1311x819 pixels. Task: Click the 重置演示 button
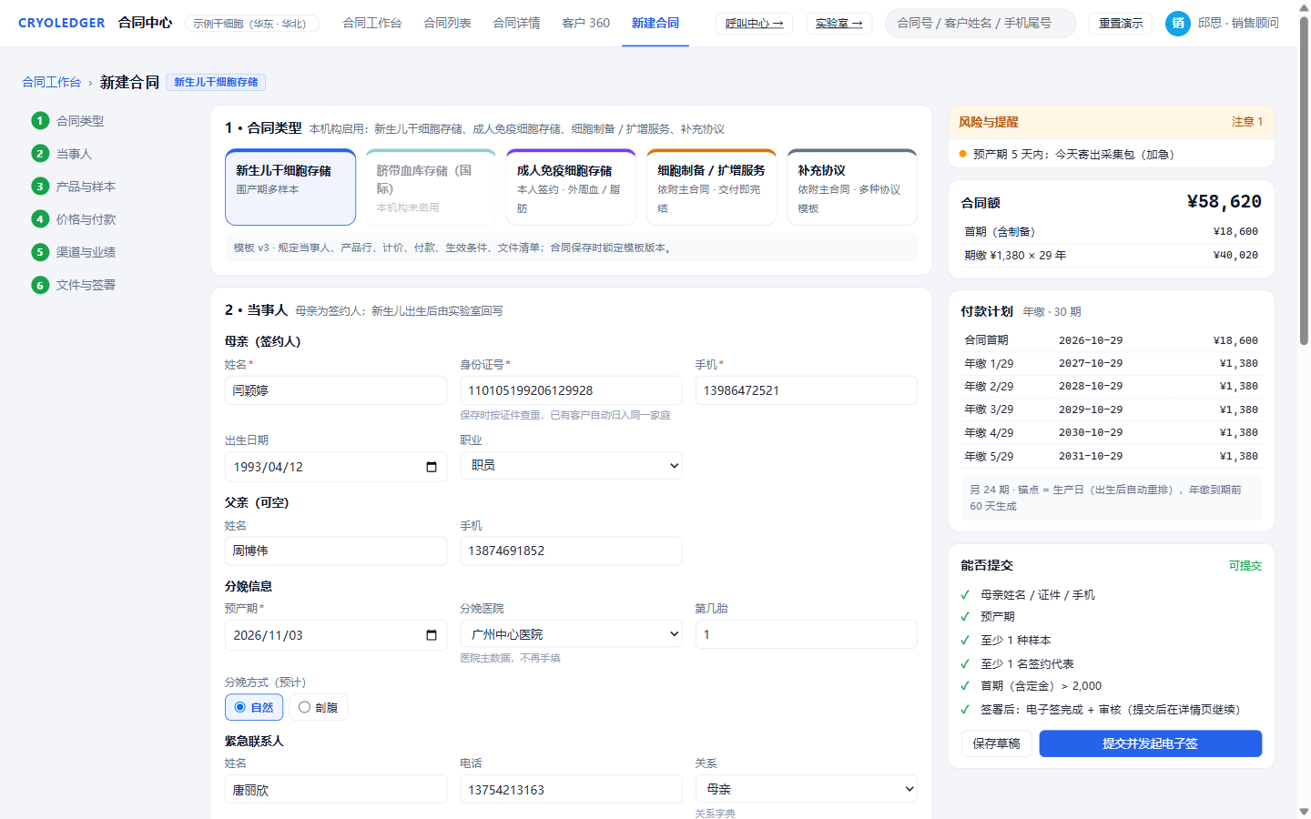1121,24
